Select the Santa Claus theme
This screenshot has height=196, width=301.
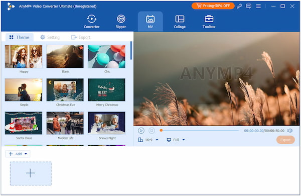point(24,123)
